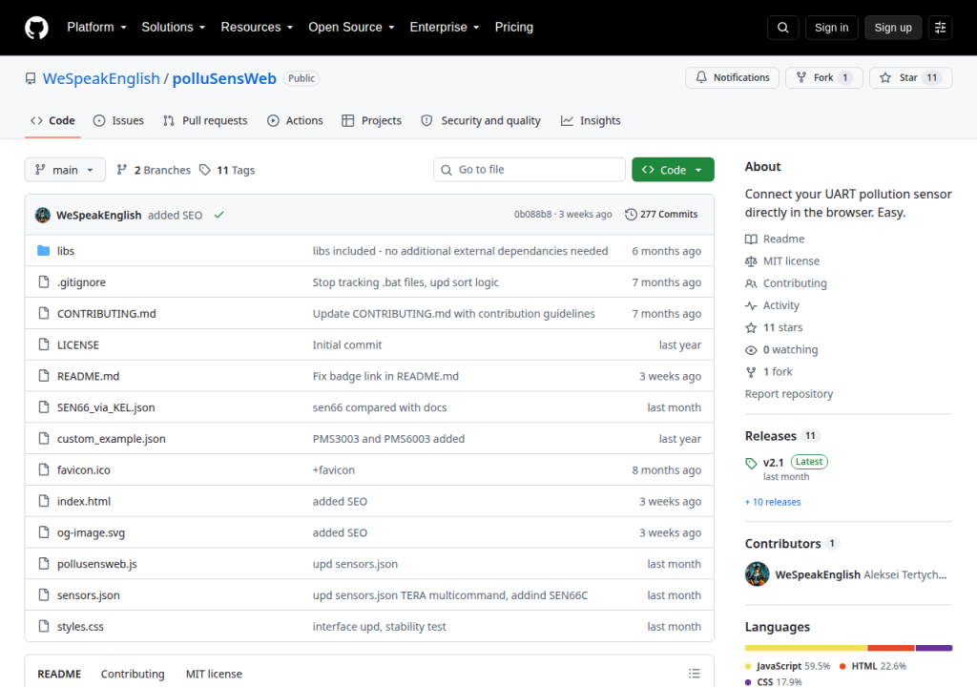Click the file icon next to LICENSE
This screenshot has width=977, height=687.
pos(44,344)
